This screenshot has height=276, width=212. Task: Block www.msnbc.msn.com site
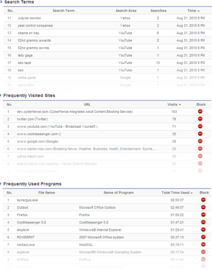click(x=200, y=148)
